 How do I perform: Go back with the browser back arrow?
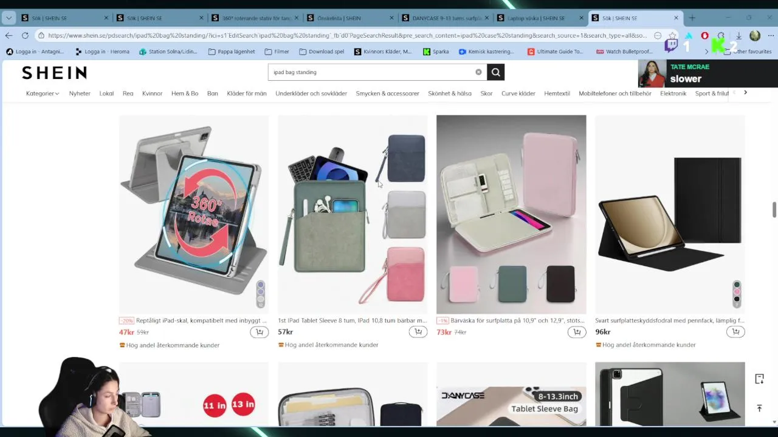click(9, 35)
